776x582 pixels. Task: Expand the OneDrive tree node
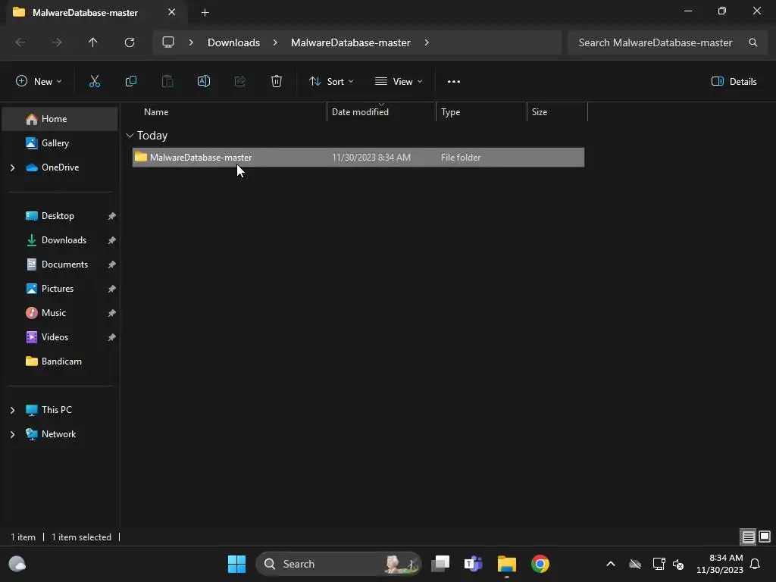(12, 167)
